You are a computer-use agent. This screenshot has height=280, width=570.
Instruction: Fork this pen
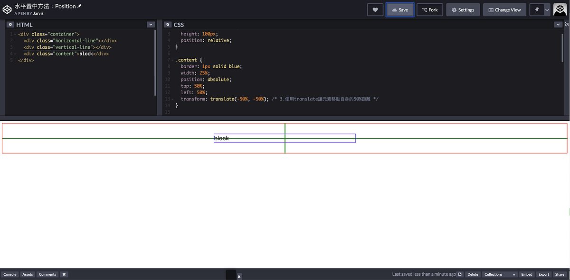coord(430,9)
